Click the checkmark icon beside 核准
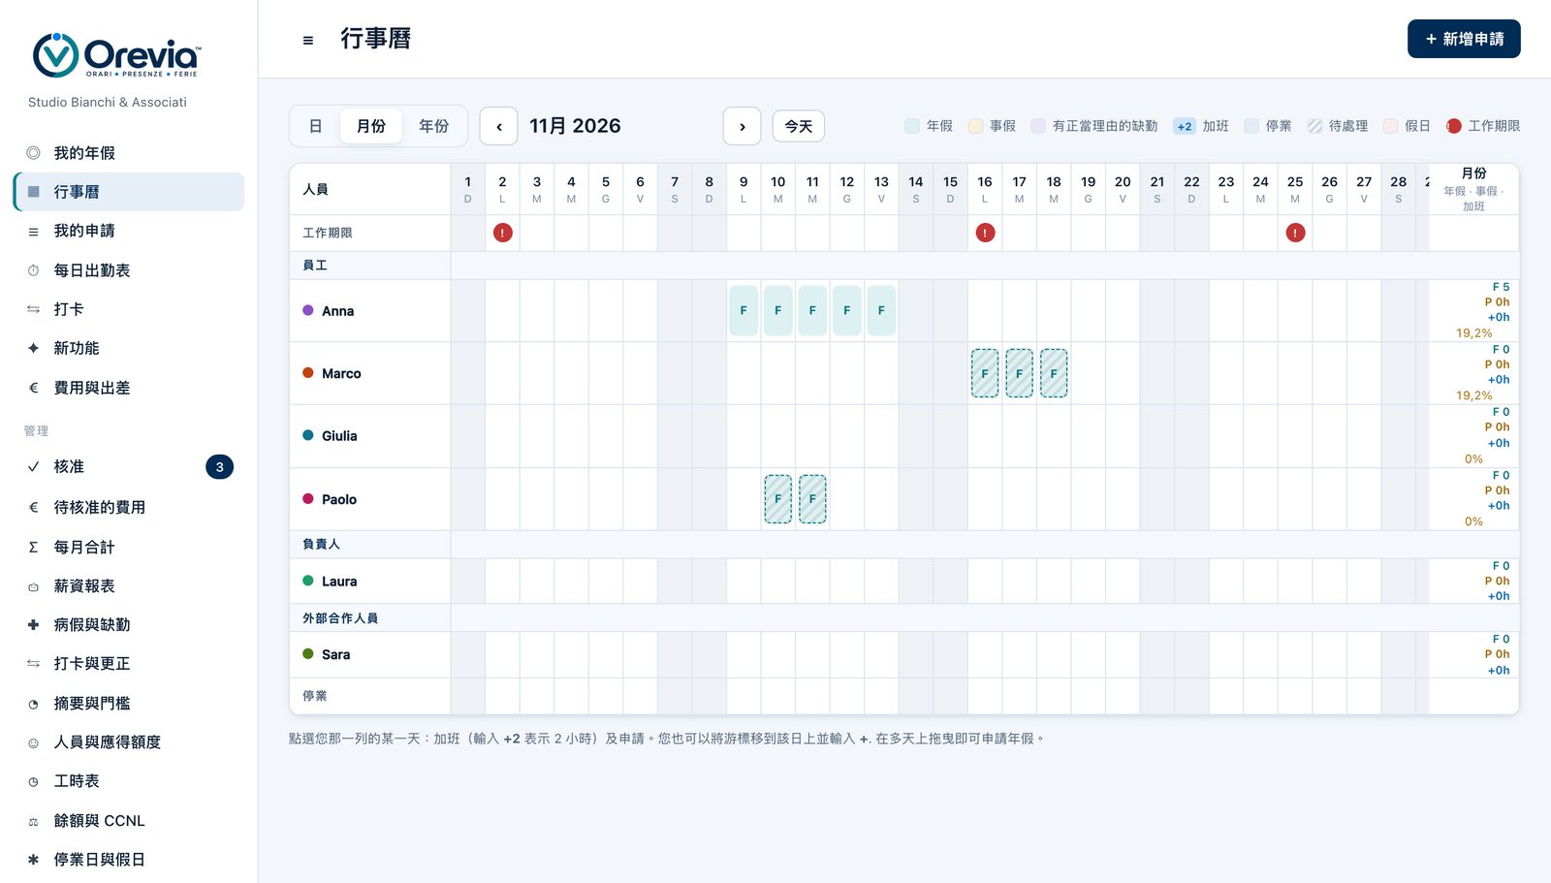 coord(33,466)
